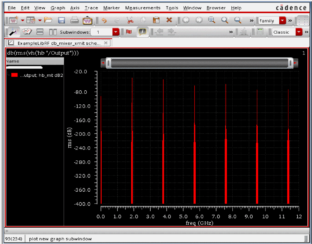Toggle the info balloon tooltip button

(142, 32)
